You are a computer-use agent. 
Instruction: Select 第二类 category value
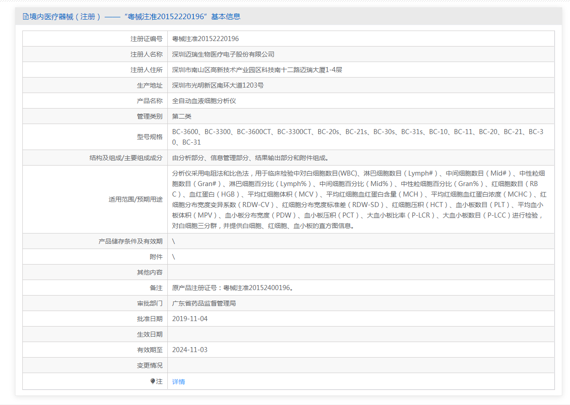click(x=182, y=116)
